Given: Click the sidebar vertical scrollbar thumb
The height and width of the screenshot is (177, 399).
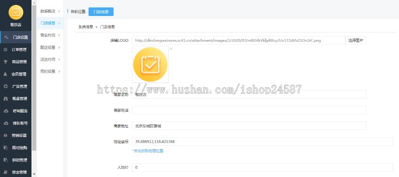Looking at the screenshot, I should pyautogui.click(x=34, y=78).
